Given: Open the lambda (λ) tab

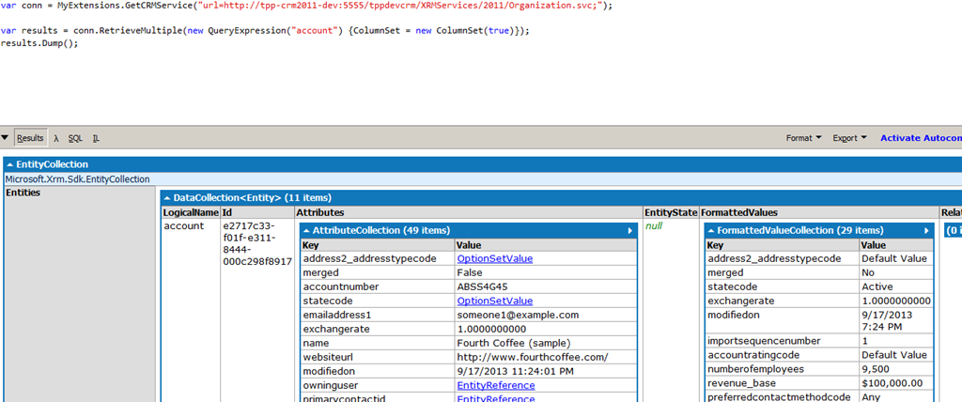Looking at the screenshot, I should pyautogui.click(x=56, y=139).
